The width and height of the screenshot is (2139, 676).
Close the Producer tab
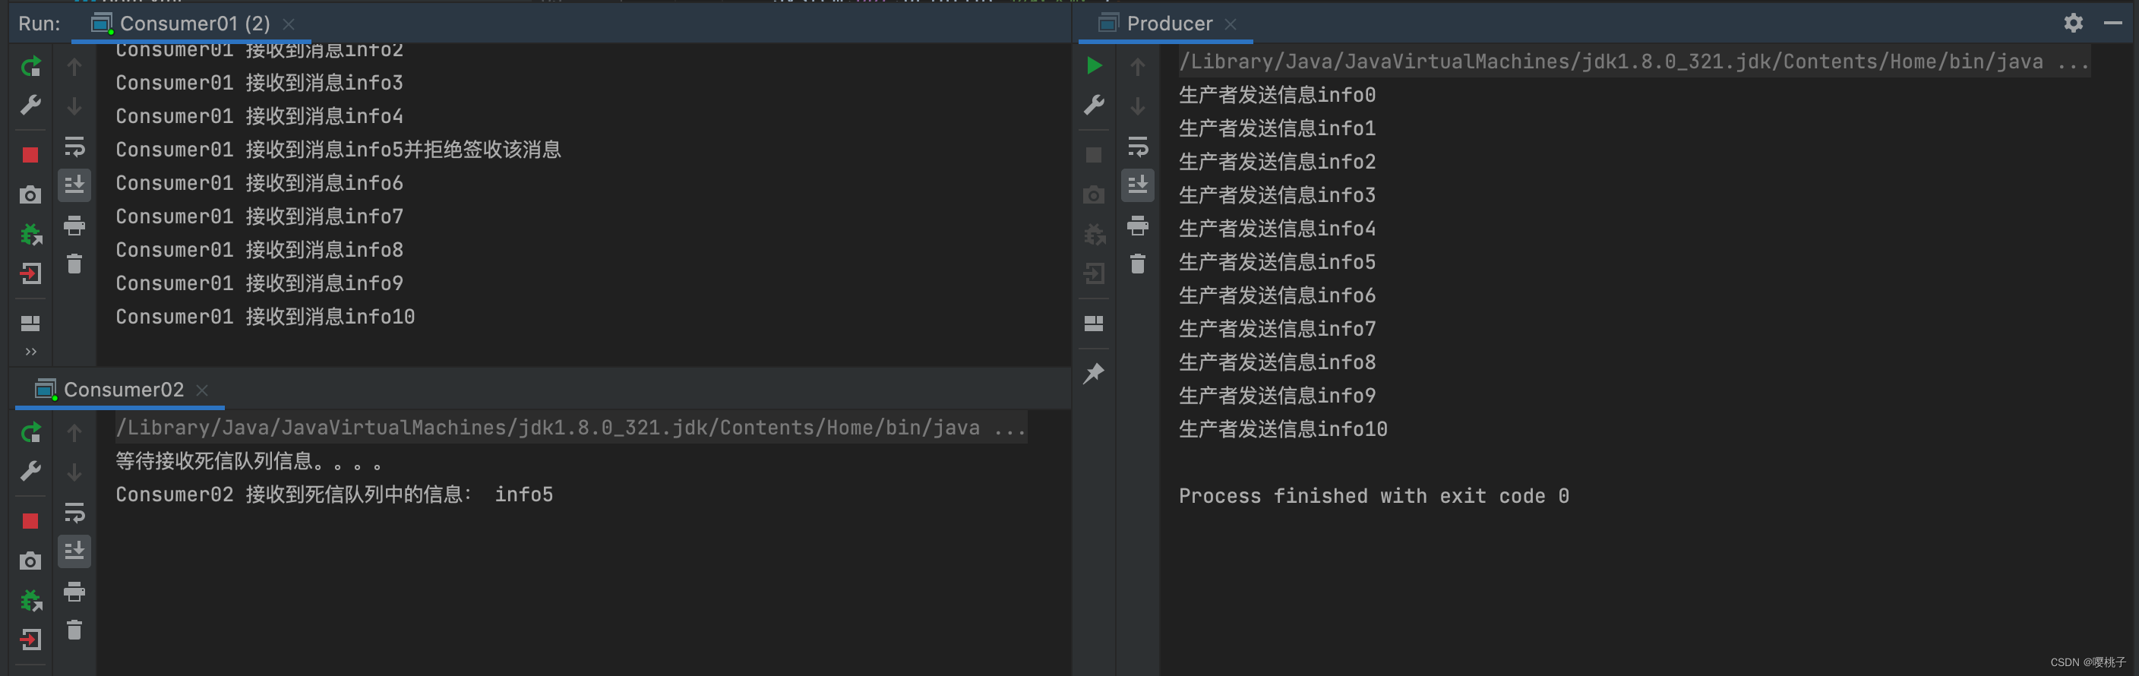1231,24
